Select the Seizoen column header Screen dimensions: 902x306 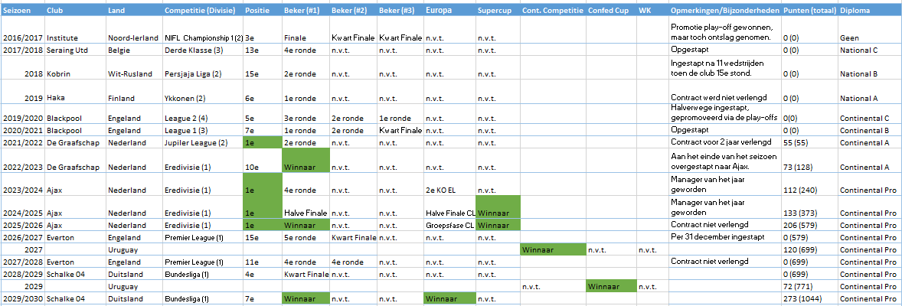point(22,11)
